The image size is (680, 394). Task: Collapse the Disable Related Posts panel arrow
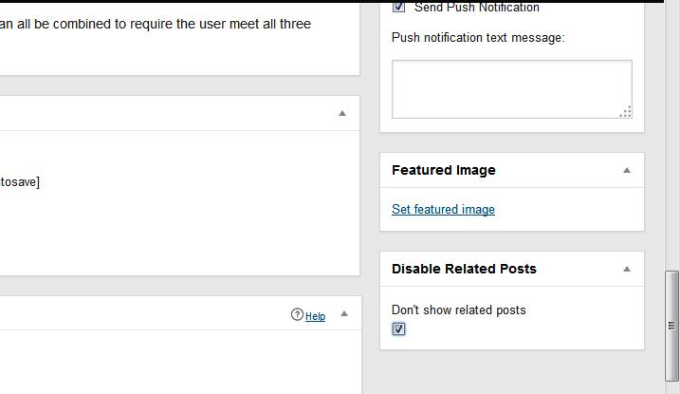[x=627, y=269]
